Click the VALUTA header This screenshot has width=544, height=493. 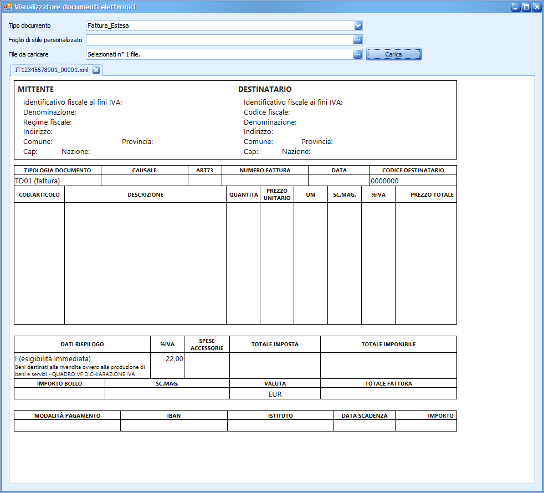[x=275, y=384]
